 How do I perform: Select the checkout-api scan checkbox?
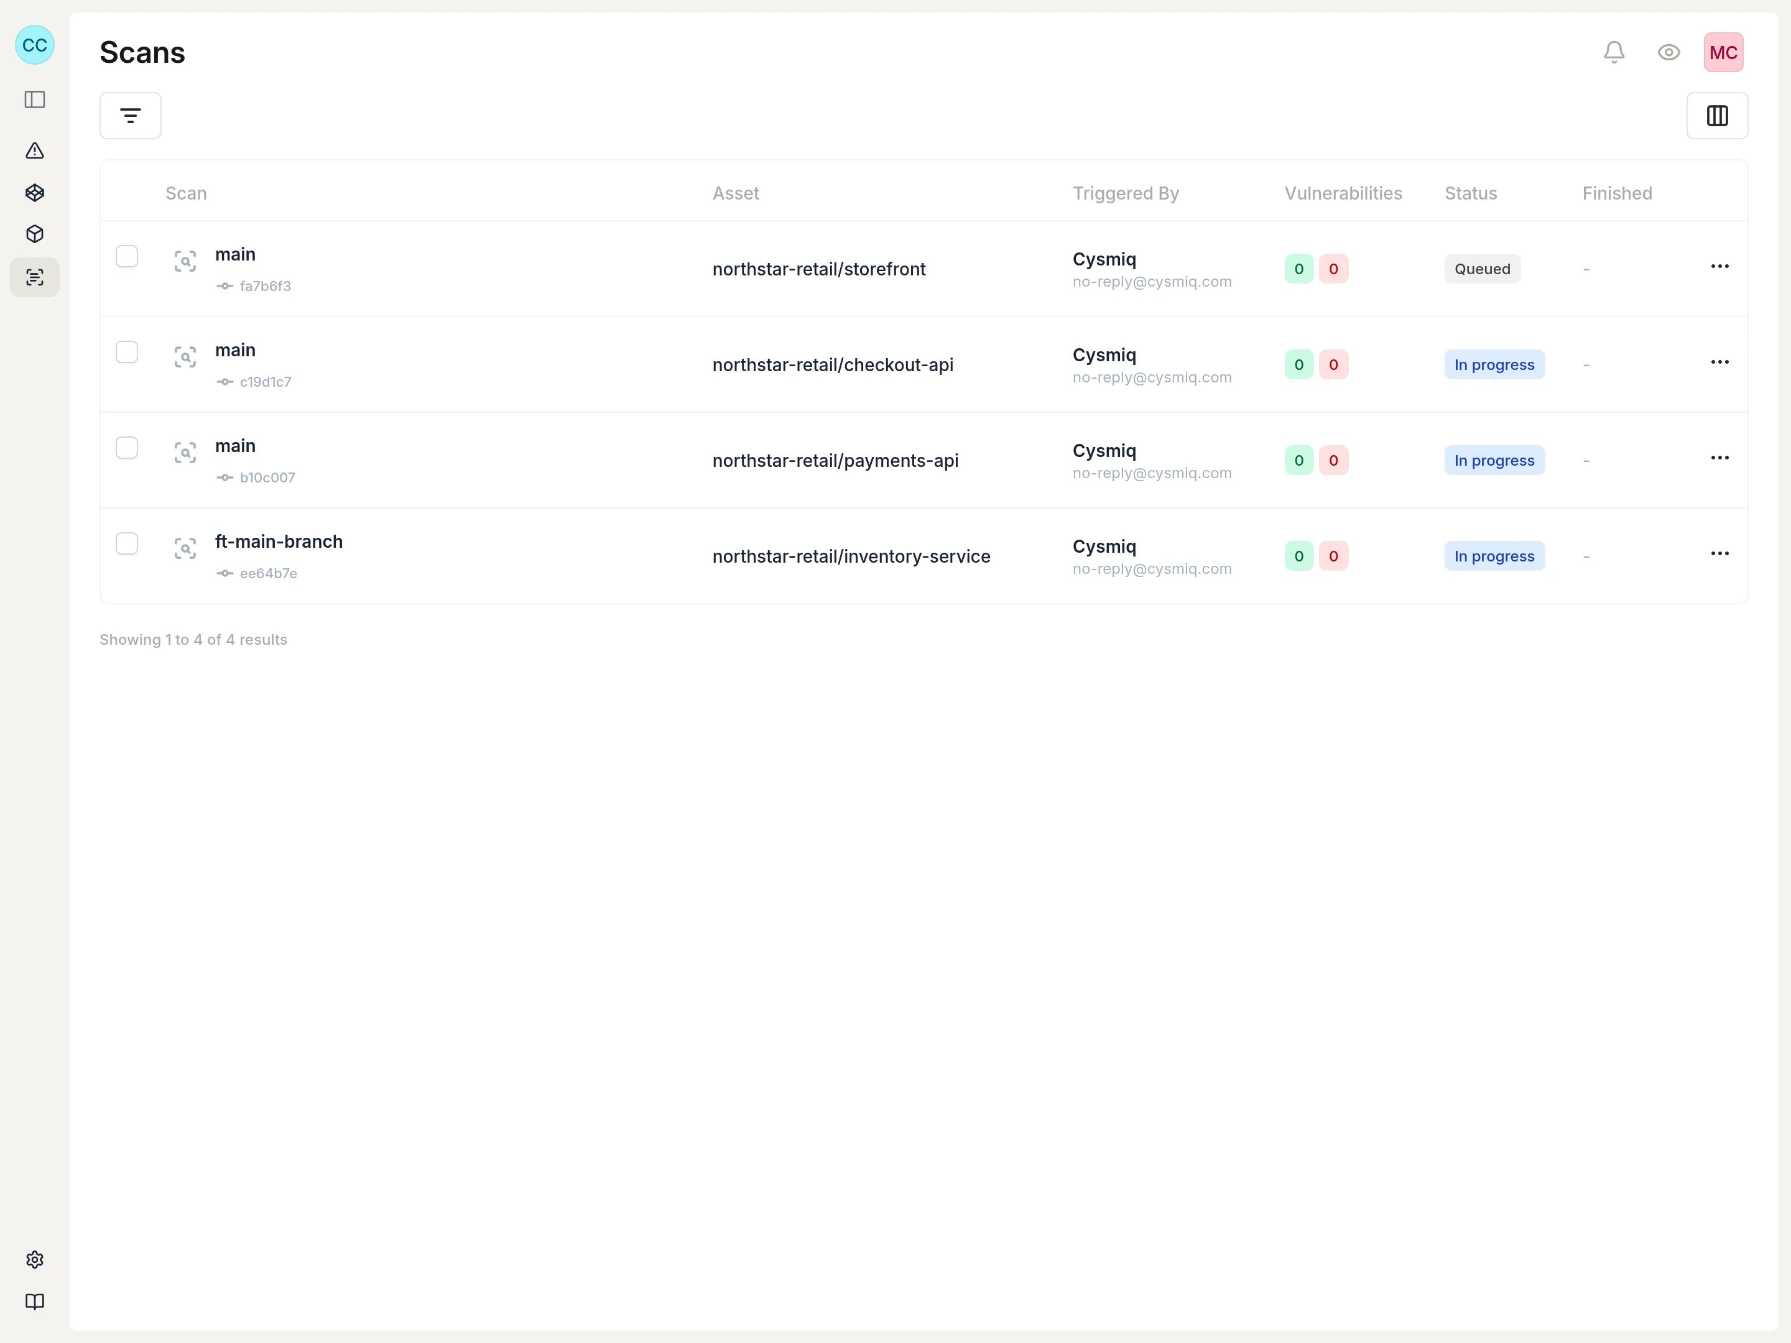point(127,352)
